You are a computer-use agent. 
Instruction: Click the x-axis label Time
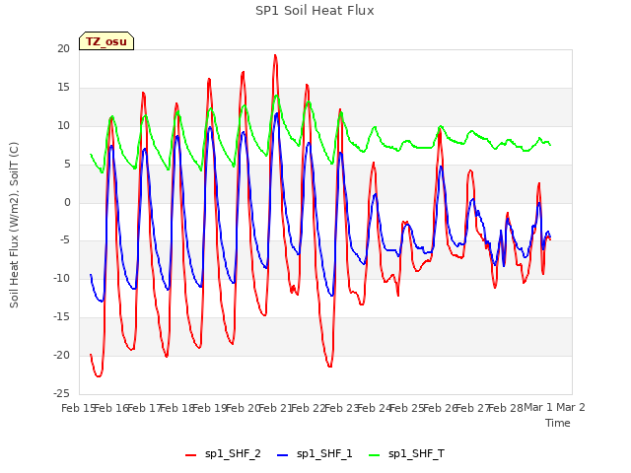click(558, 423)
